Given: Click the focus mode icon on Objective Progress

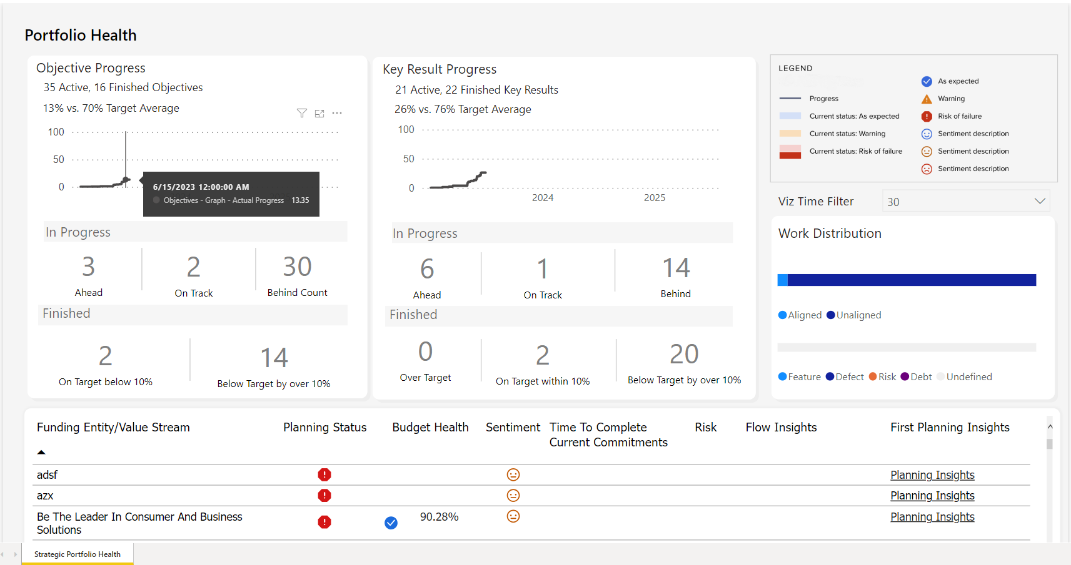Looking at the screenshot, I should tap(319, 113).
